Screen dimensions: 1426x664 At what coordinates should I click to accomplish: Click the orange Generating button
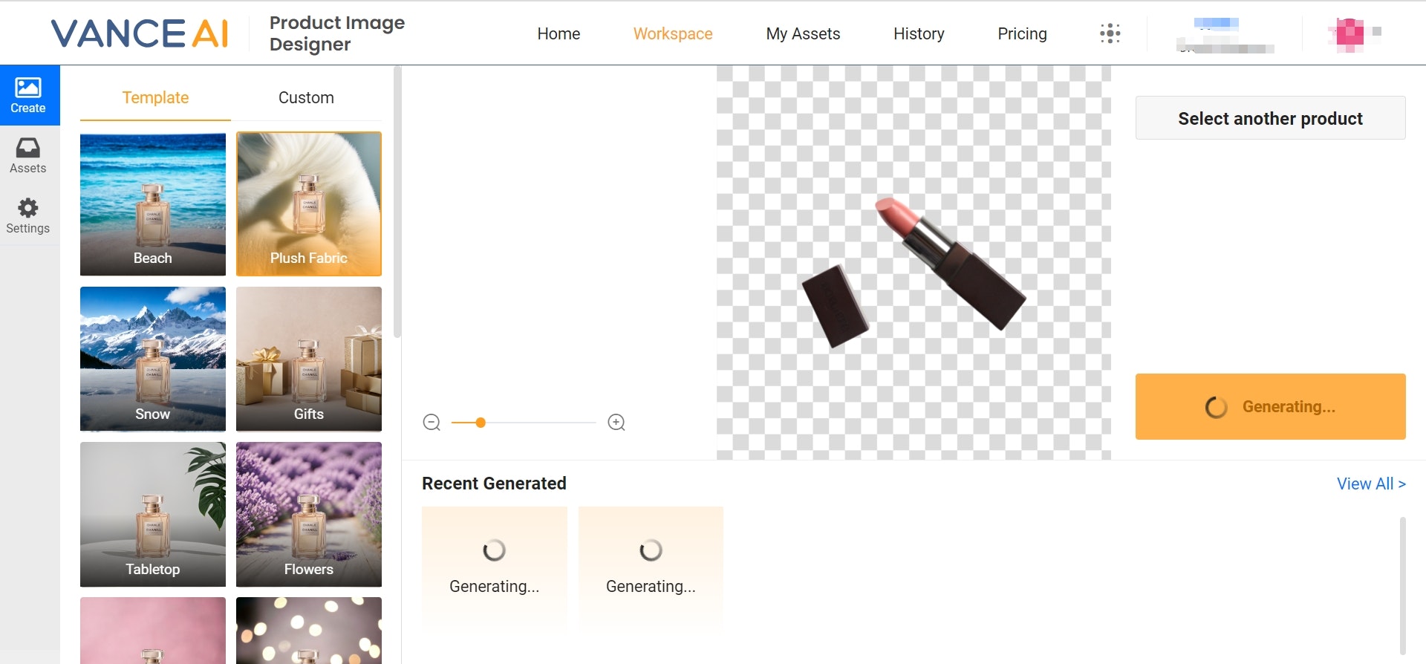pos(1270,407)
